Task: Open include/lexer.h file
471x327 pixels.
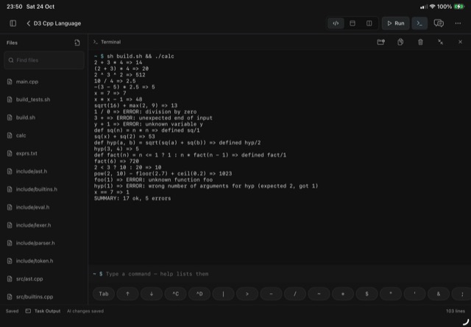Action: pyautogui.click(x=44, y=225)
